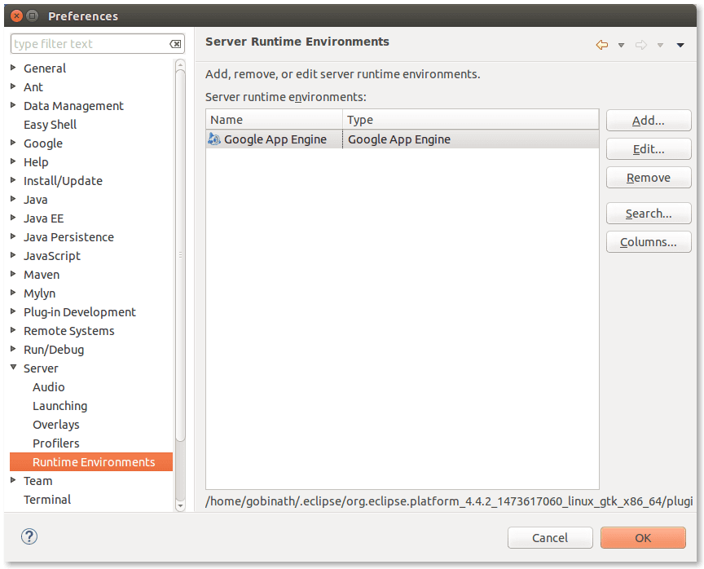
Task: Click the Google App Engine type cell
Action: pyautogui.click(x=470, y=139)
